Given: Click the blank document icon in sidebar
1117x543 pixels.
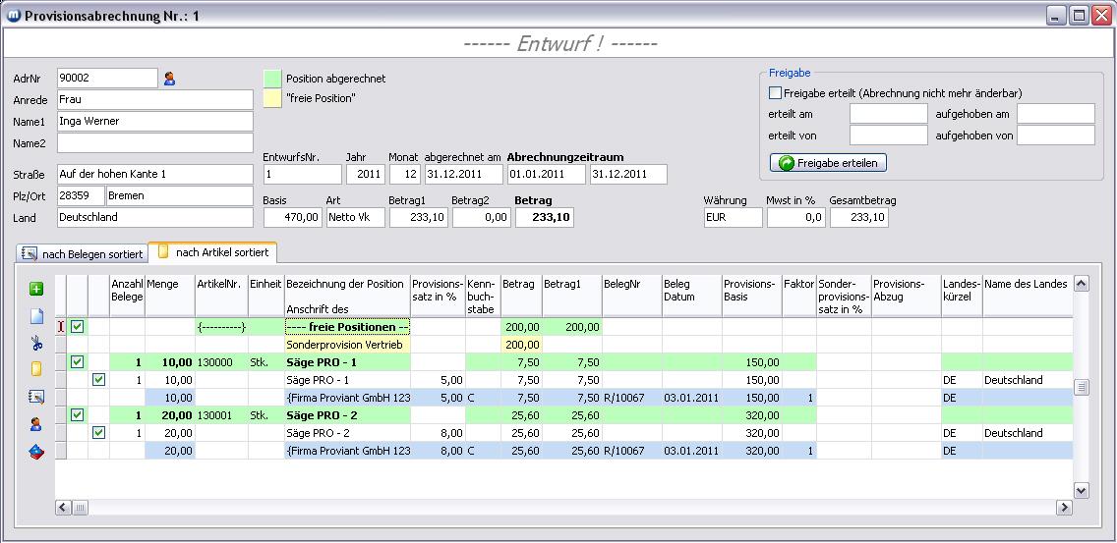Looking at the screenshot, I should (x=37, y=316).
